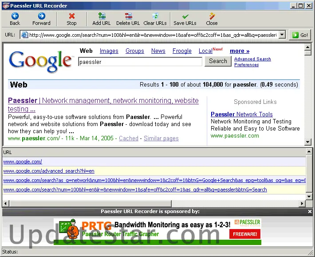The height and width of the screenshot is (257, 315).
Task: Open Advanced Search link
Action: click(x=252, y=59)
